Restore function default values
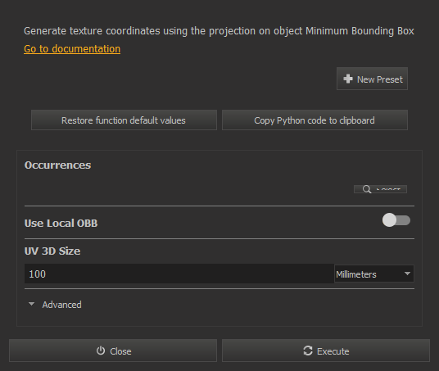Viewport: 439px width, 371px height. coord(124,120)
